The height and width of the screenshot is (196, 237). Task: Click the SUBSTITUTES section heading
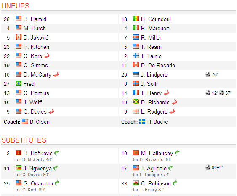point(24,140)
